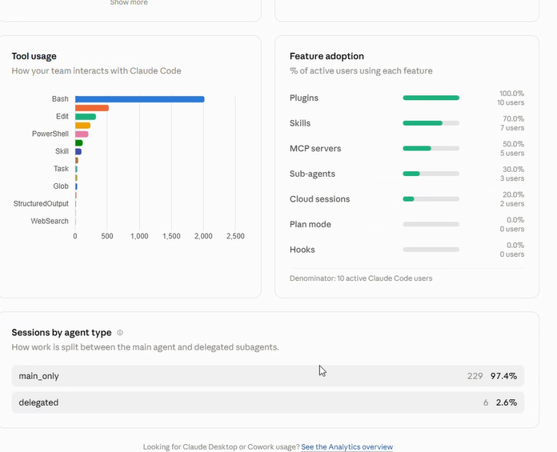
Task: Click the PowerShell axis label
Action: [50, 134]
